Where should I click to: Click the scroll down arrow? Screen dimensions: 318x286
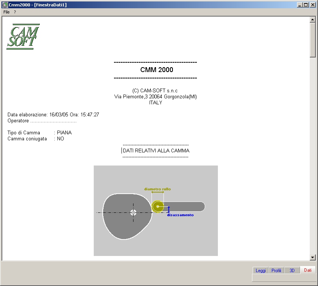pos(312,257)
